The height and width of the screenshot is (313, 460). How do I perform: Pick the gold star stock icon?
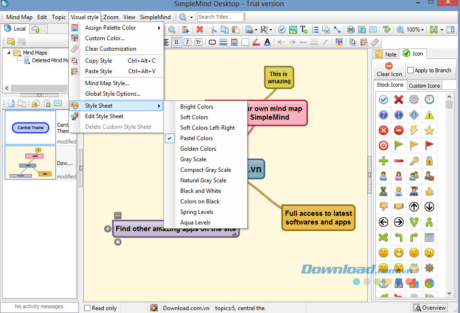click(x=429, y=130)
